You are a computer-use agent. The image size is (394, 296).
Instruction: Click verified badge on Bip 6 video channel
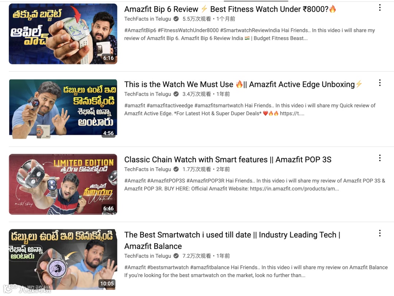[176, 19]
